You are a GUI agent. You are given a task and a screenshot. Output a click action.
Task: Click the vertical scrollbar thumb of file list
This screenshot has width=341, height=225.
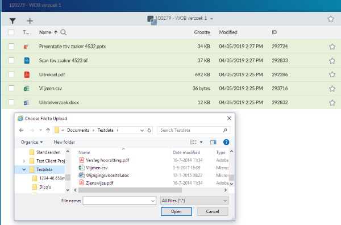(x=232, y=178)
